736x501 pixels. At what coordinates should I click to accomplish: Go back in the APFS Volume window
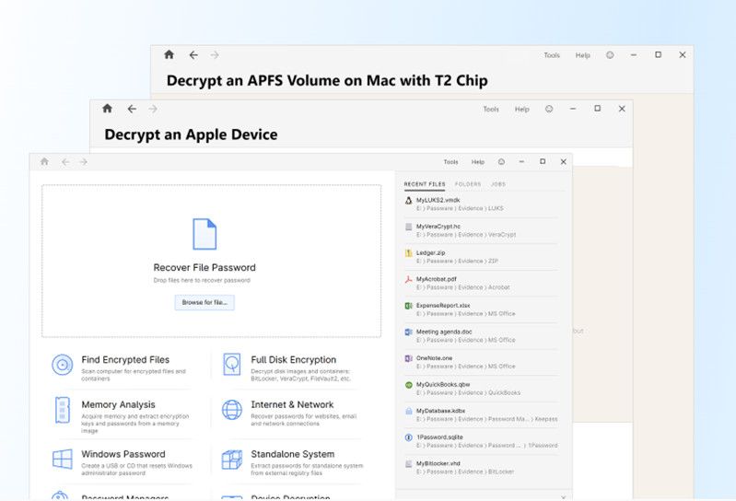pyautogui.click(x=193, y=55)
